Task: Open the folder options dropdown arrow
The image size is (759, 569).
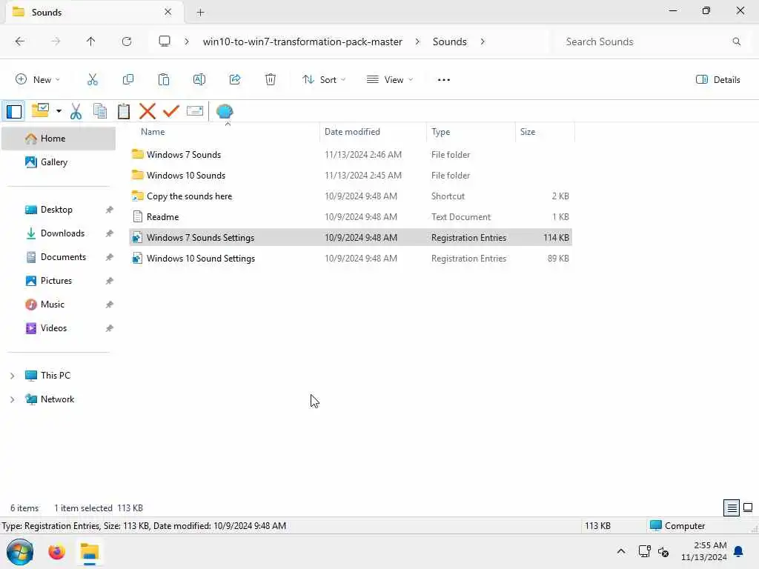Action: coord(59,111)
